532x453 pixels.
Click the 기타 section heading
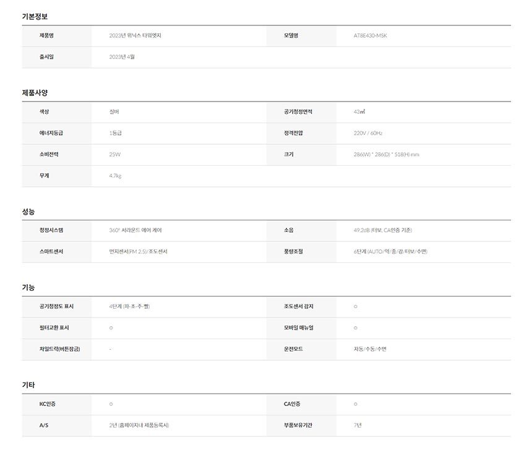click(28, 385)
